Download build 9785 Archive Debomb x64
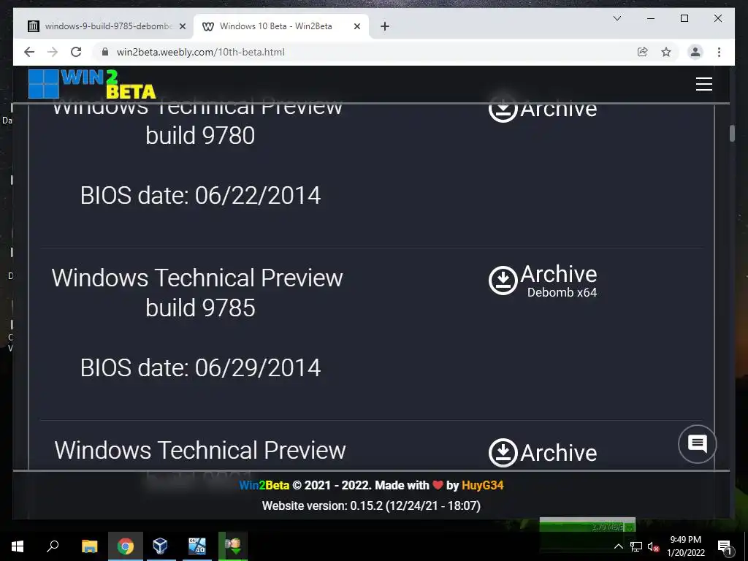 coord(543,280)
